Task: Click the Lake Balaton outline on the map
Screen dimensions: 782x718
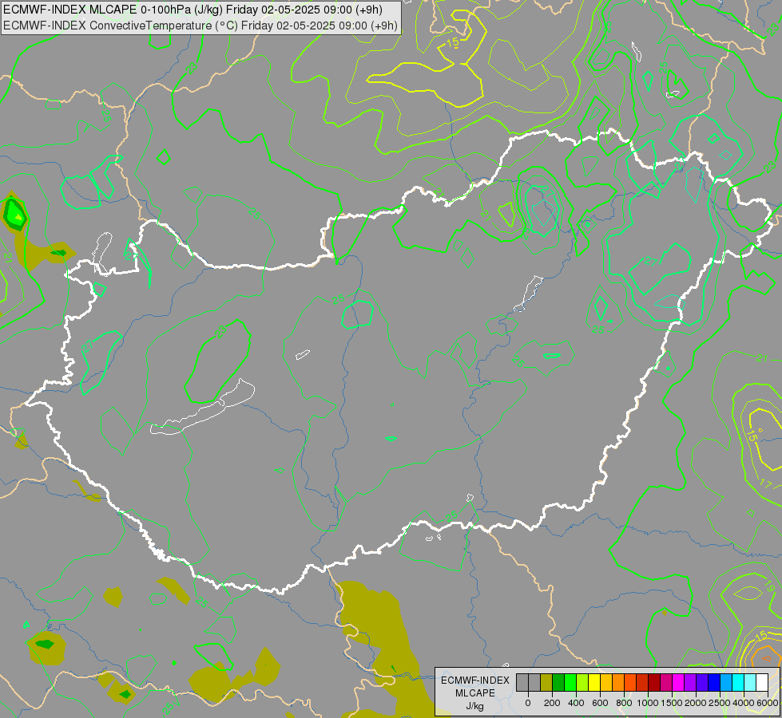Action: coord(202,408)
